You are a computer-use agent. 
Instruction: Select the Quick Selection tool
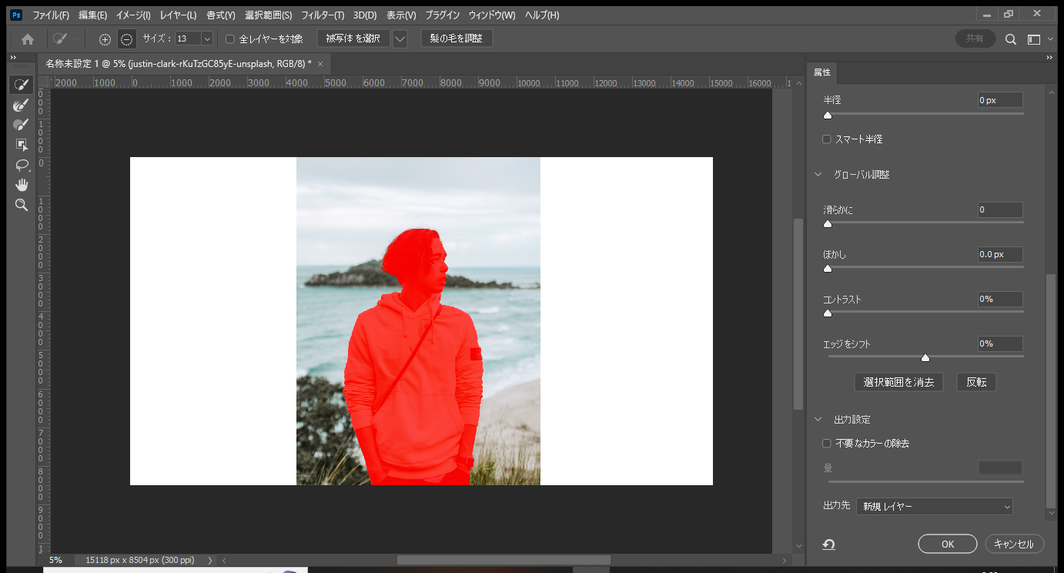[x=22, y=85]
